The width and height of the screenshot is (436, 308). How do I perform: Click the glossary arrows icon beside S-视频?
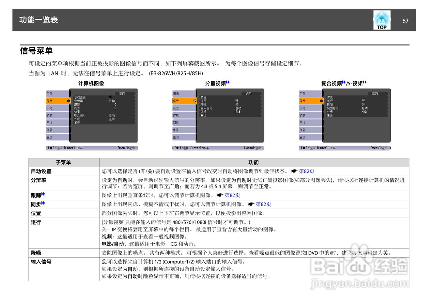click(365, 82)
